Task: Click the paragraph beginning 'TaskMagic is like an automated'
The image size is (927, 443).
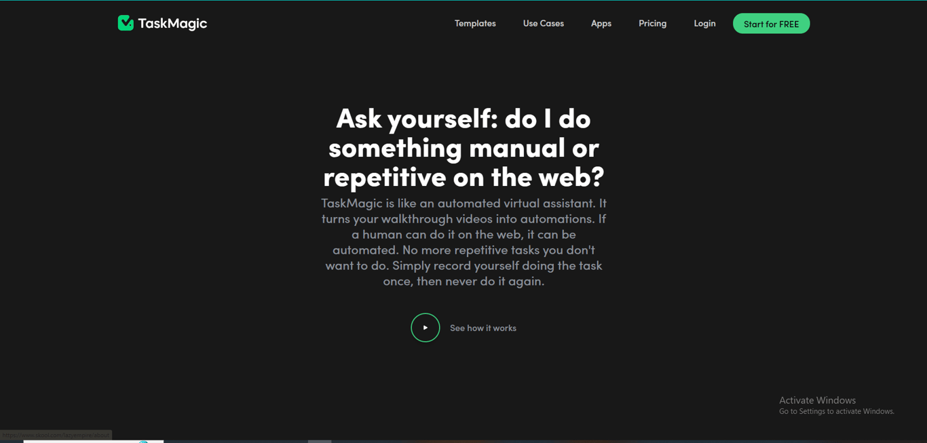Action: coord(463,242)
